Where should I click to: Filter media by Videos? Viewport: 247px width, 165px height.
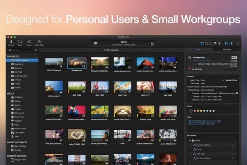pos(17,101)
